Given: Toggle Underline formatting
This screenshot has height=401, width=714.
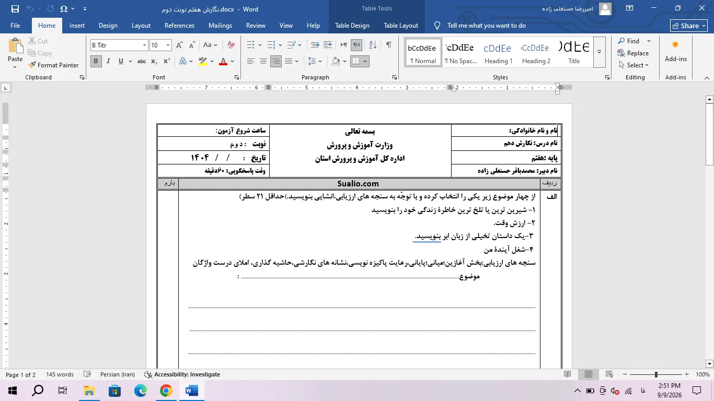Looking at the screenshot, I should [x=121, y=61].
